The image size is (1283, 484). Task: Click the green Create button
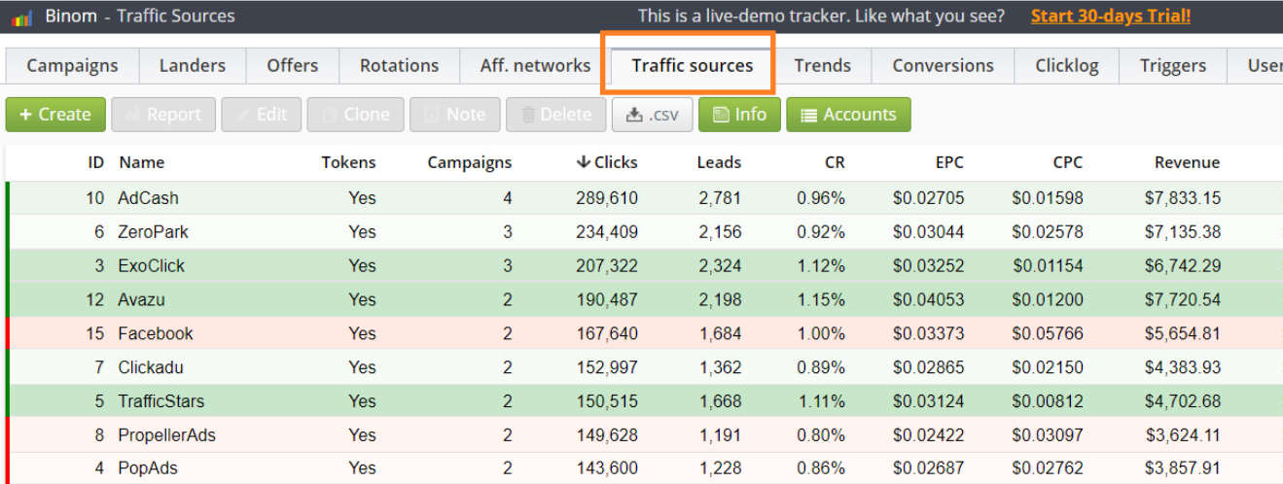(55, 114)
